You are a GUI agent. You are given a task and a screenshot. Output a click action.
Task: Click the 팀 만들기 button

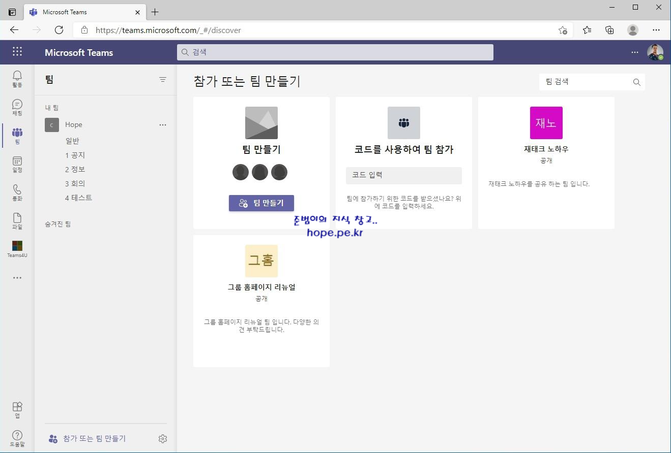click(x=261, y=203)
